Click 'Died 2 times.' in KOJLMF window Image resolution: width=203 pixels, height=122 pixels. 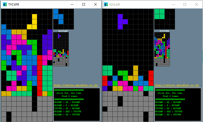(x=171, y=96)
